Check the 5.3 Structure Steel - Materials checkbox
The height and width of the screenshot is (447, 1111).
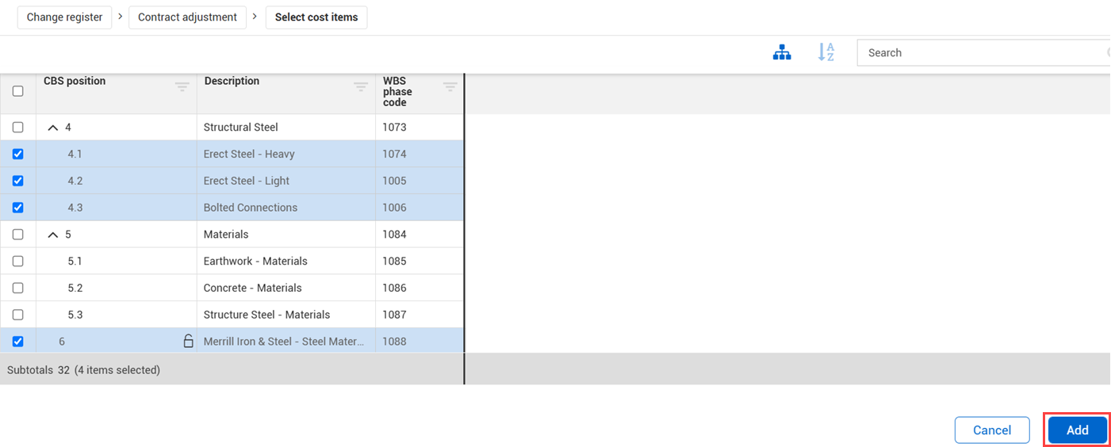tap(18, 315)
